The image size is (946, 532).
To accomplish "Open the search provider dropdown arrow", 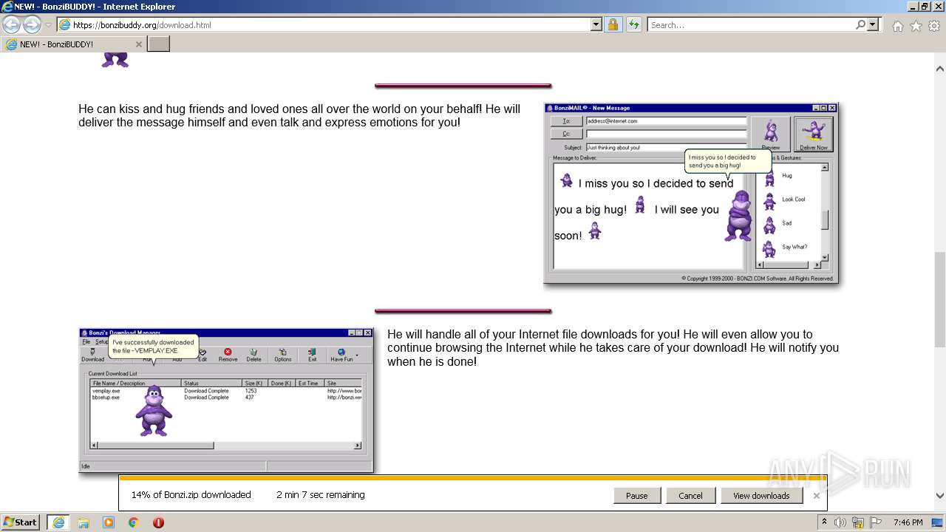I will click(x=873, y=24).
